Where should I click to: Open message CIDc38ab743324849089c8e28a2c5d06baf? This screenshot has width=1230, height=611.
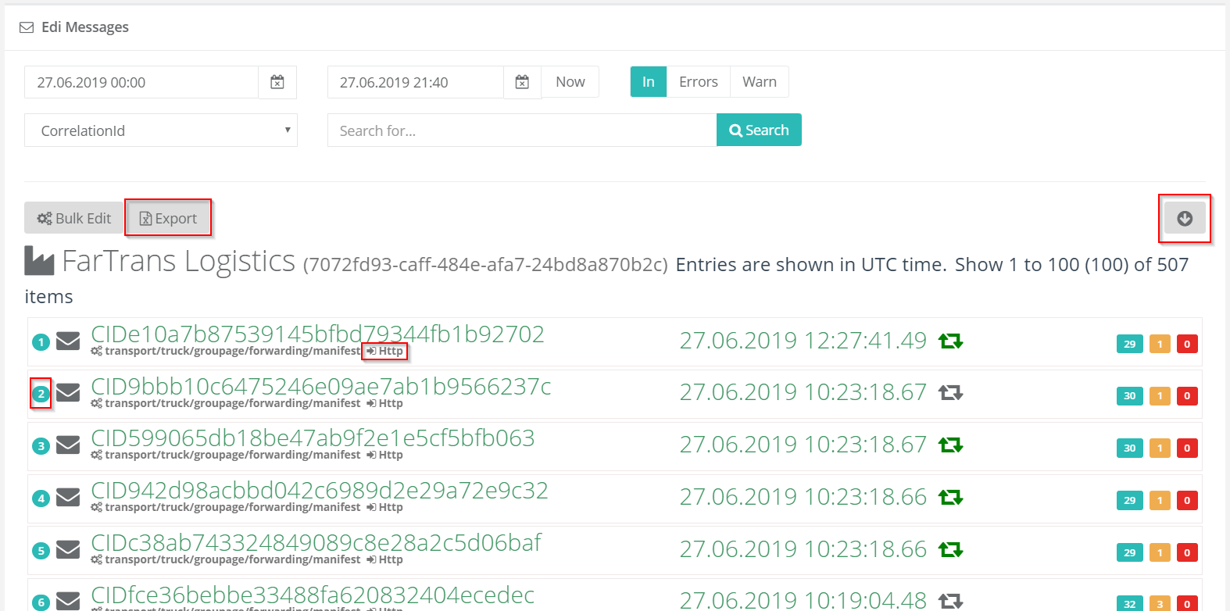[x=316, y=542]
